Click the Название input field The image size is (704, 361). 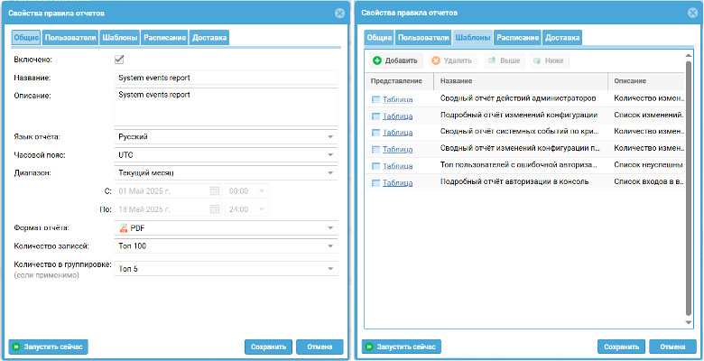(226, 78)
